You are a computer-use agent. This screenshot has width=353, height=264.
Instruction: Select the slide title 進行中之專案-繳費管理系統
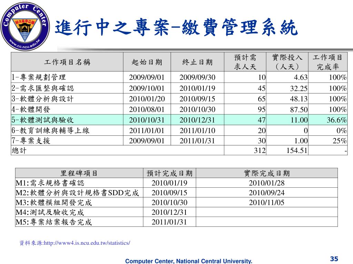(176, 27)
